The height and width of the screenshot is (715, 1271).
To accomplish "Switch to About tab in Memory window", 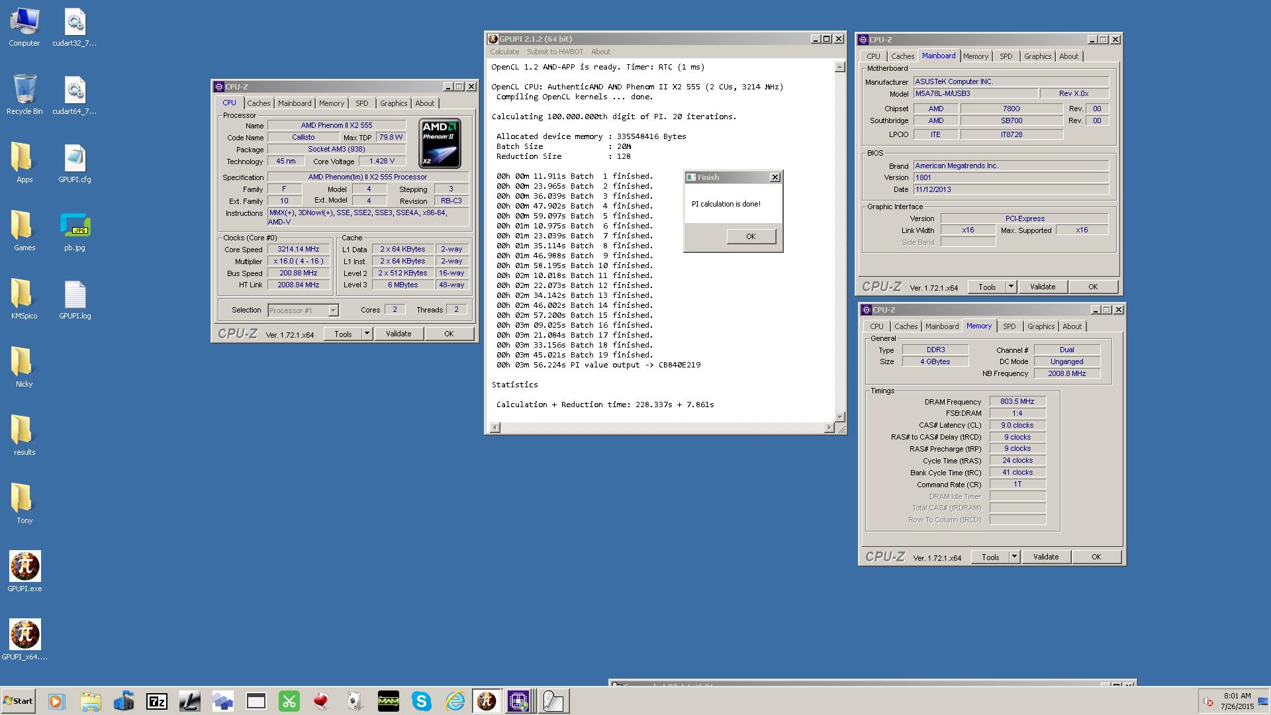I will [1072, 326].
